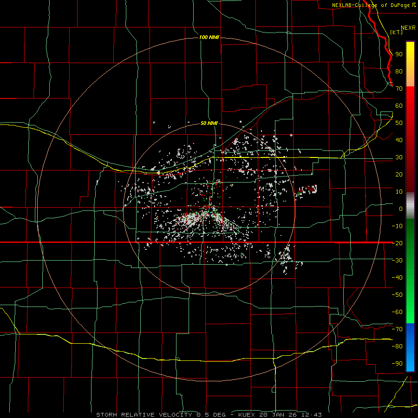
Task: Click the -70 scale value
Action: (x=397, y=329)
